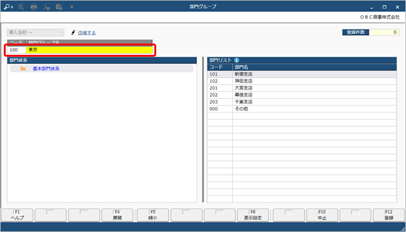Click the F8 表示設定 button

tap(253, 215)
